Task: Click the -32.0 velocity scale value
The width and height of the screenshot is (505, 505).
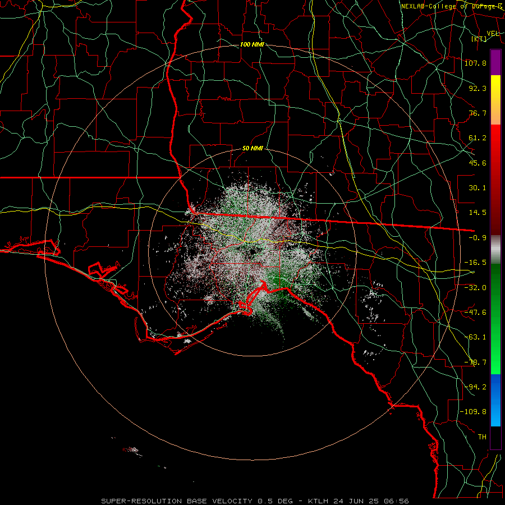Action: point(475,288)
